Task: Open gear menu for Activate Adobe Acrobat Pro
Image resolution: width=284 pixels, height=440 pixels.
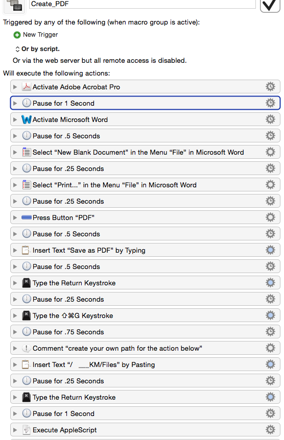Action: click(270, 86)
